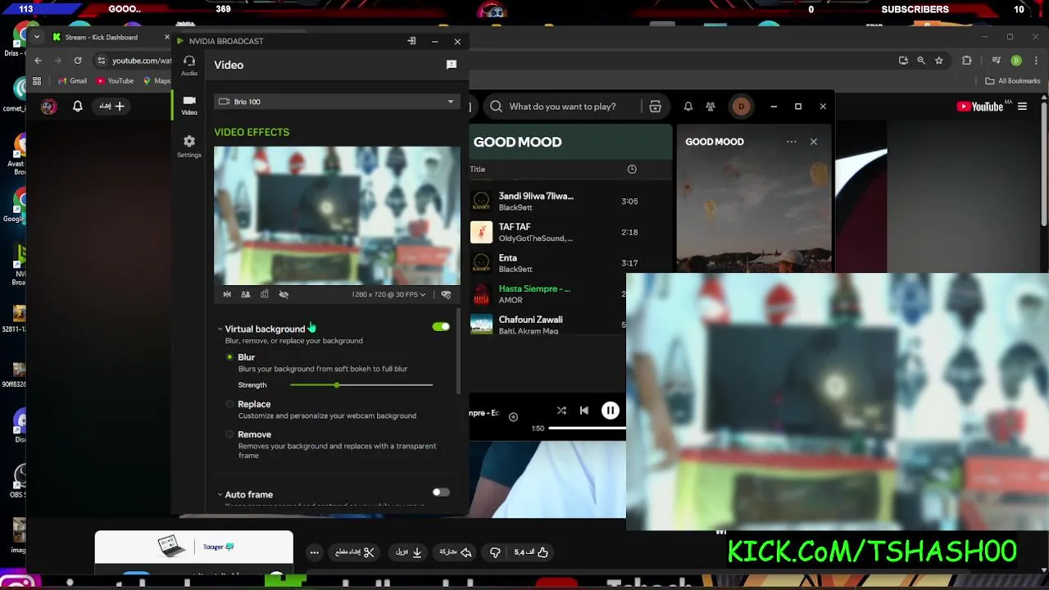This screenshot has width=1049, height=590.
Task: Hide preview with the crossed-eye icon
Action: (284, 294)
